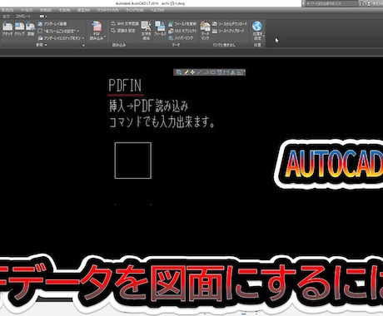Open the Dimension (寸法) menu
Viewport: 383px width, 316px height.
pyautogui.click(x=64, y=10)
